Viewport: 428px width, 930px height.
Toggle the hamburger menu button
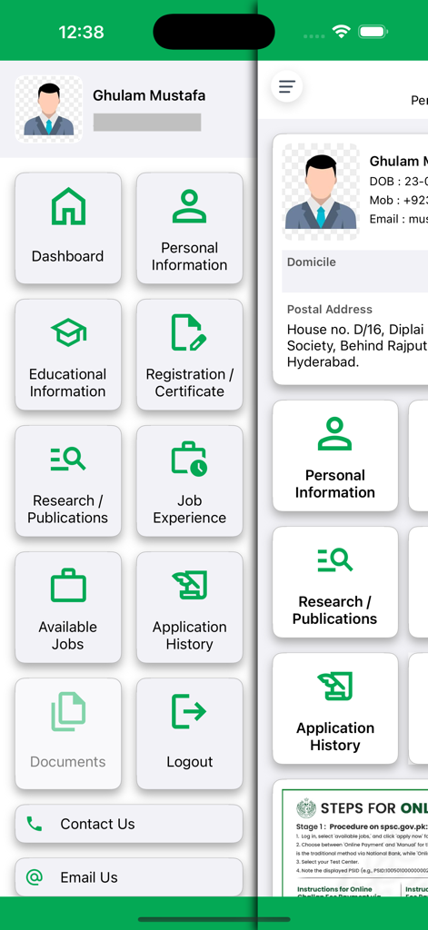(287, 86)
